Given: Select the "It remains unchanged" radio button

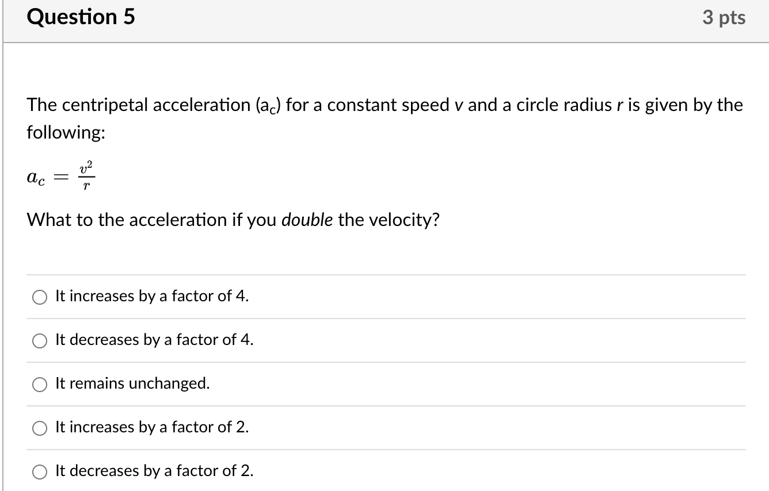Looking at the screenshot, I should [39, 385].
